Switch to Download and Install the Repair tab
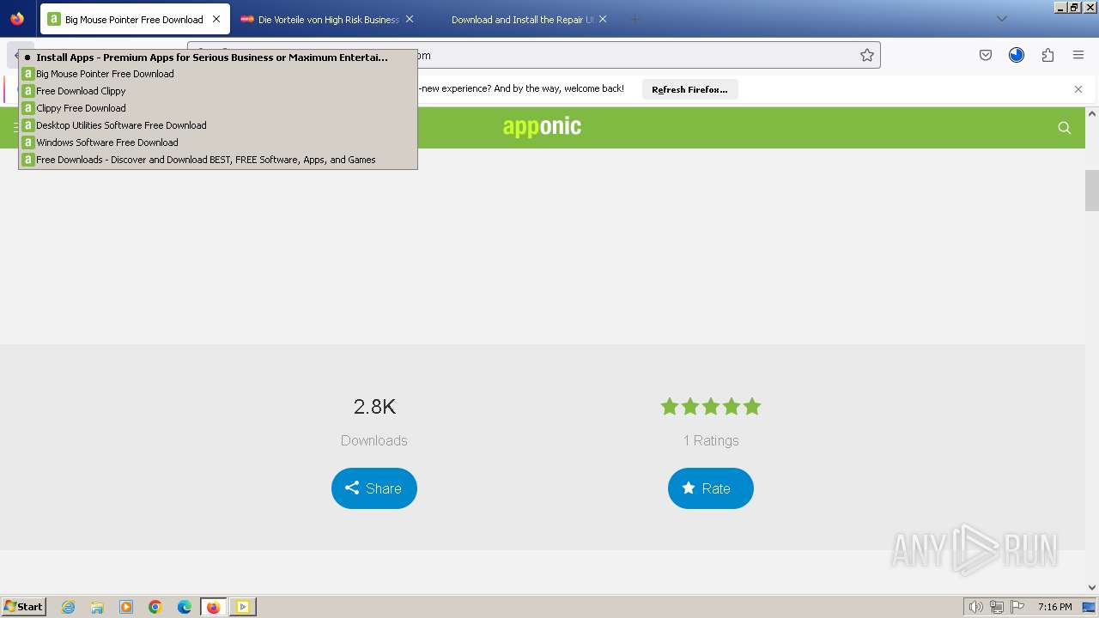Screen dimensions: 1099x618 [x=521, y=19]
